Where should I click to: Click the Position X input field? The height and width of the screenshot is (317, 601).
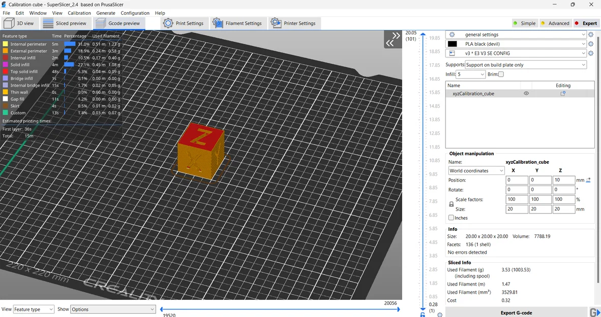(517, 180)
